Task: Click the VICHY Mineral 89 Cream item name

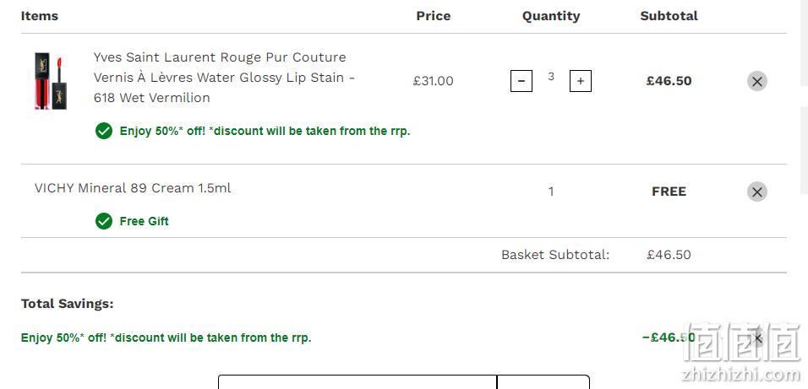Action: click(x=133, y=188)
